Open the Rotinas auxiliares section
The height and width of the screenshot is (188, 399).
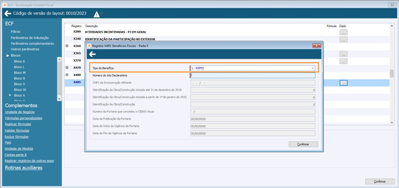[23, 168]
